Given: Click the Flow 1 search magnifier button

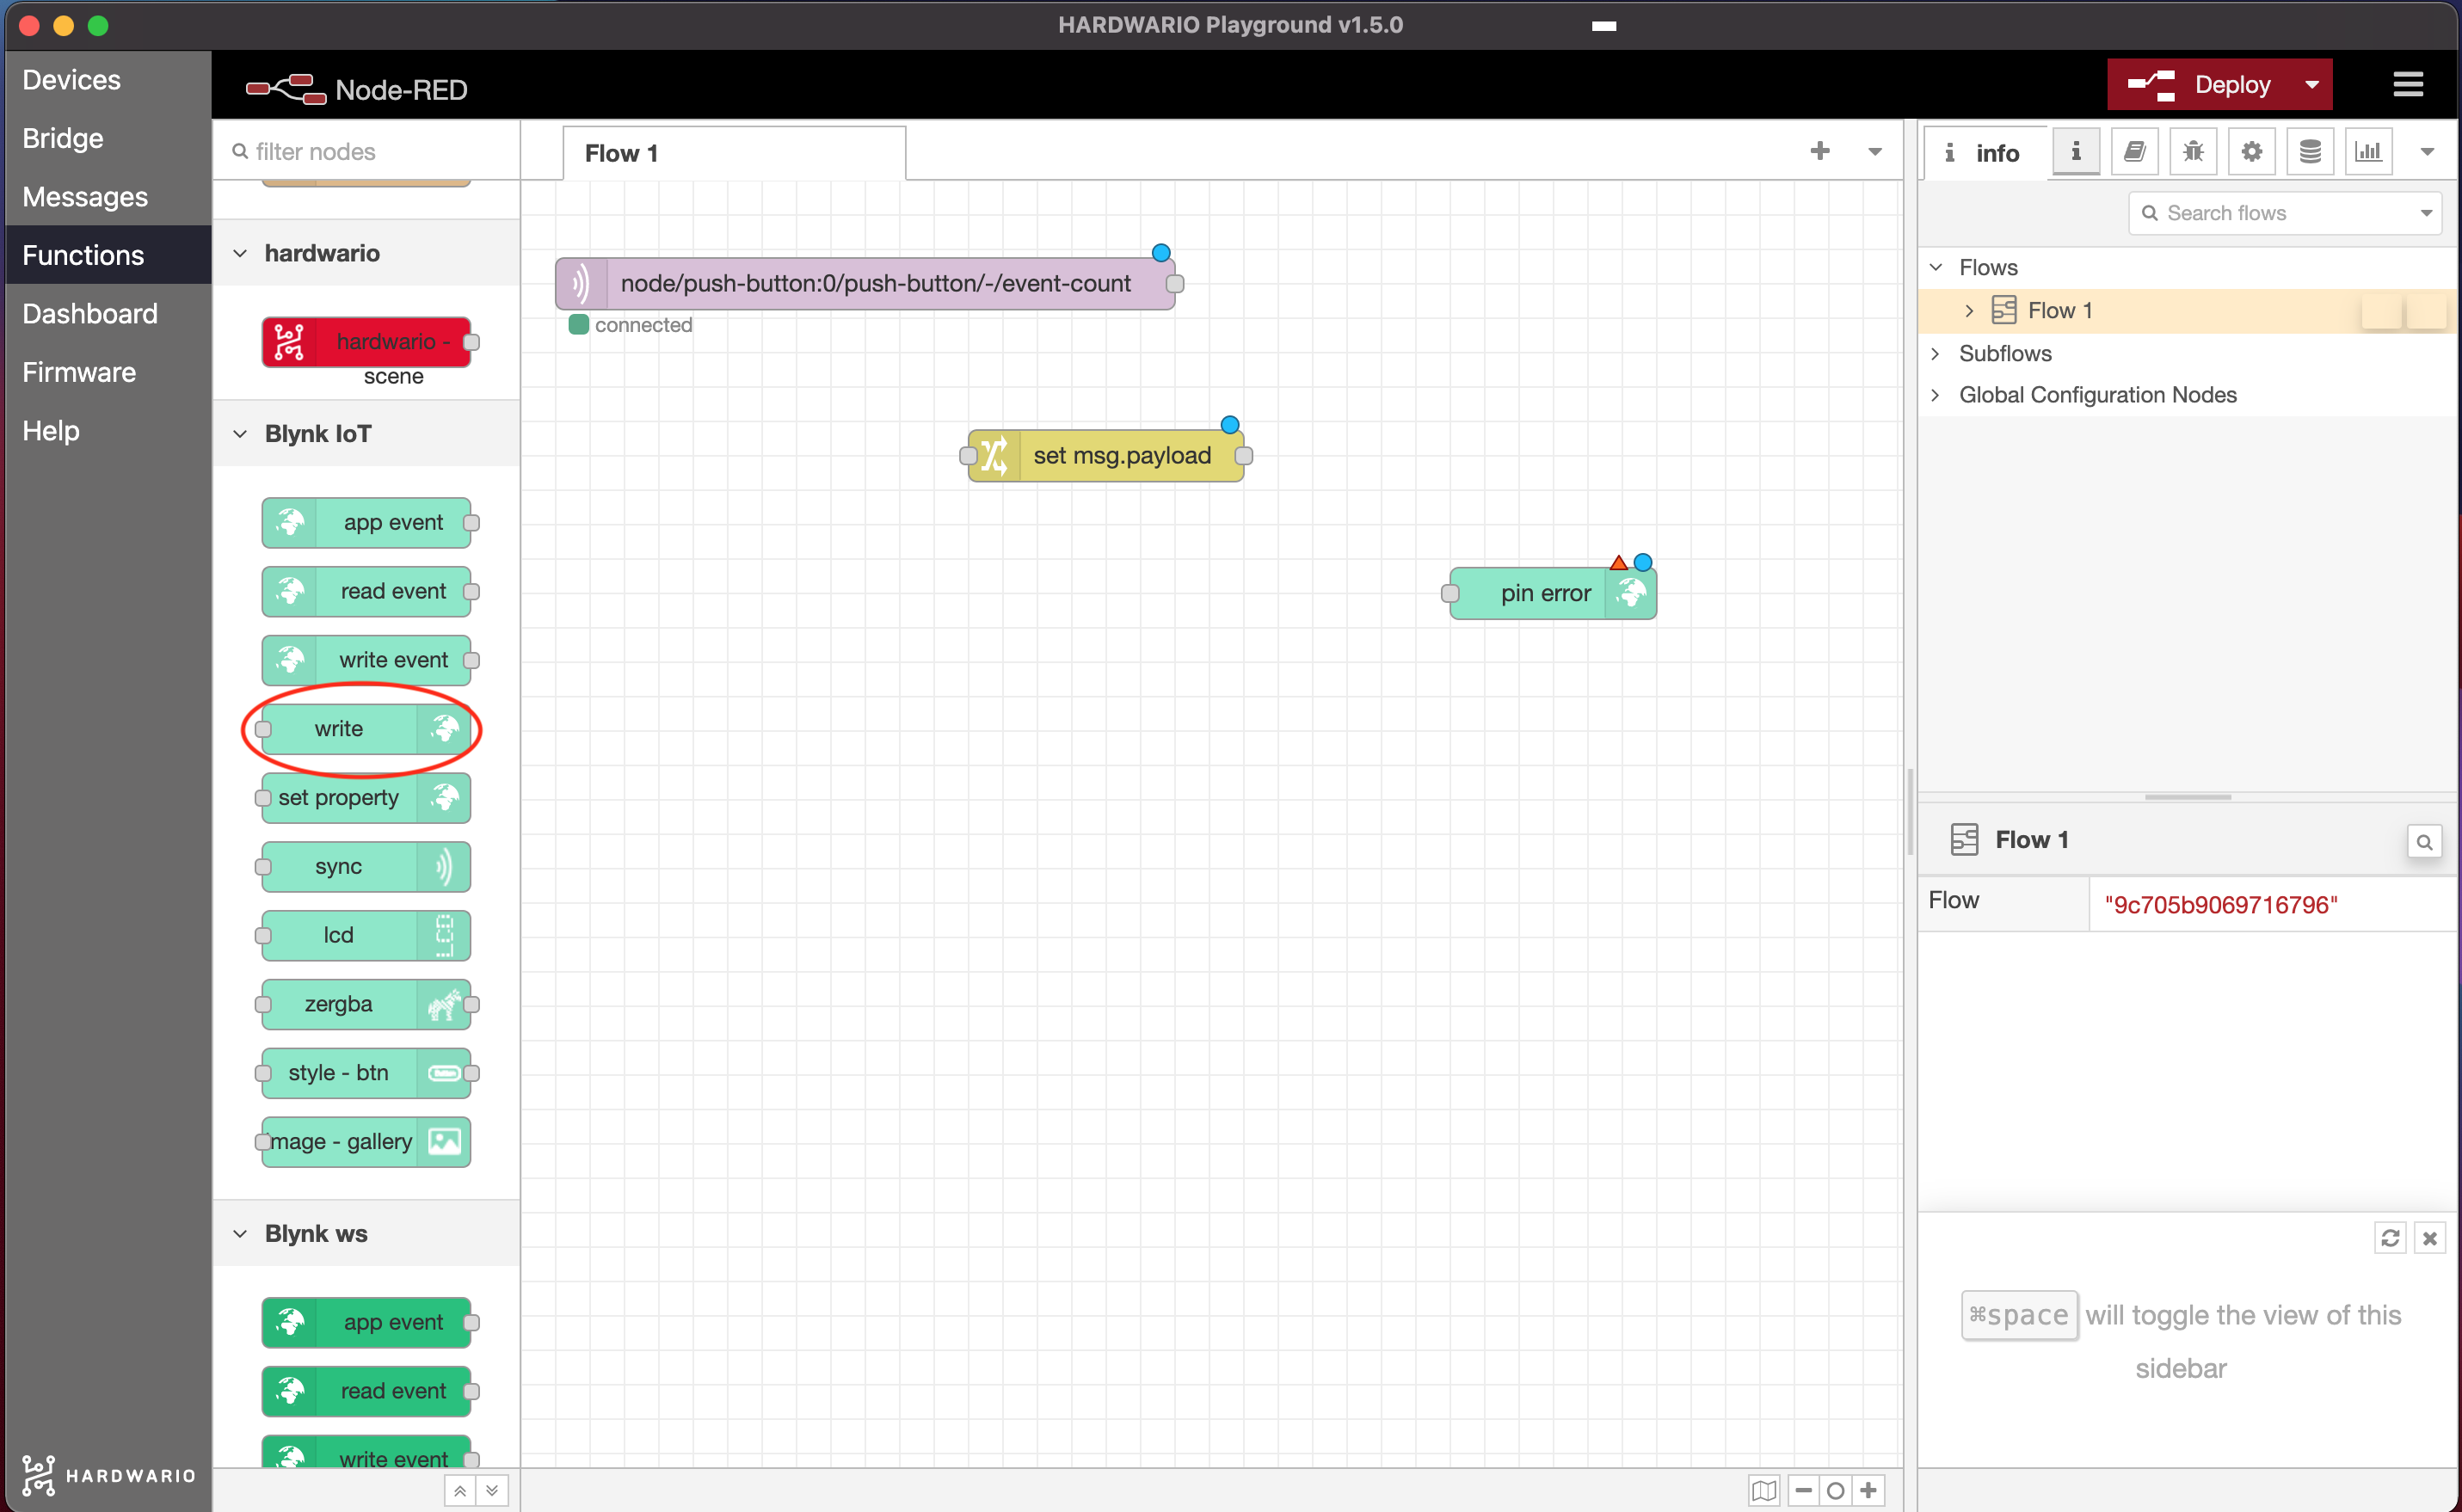Looking at the screenshot, I should 2424,842.
